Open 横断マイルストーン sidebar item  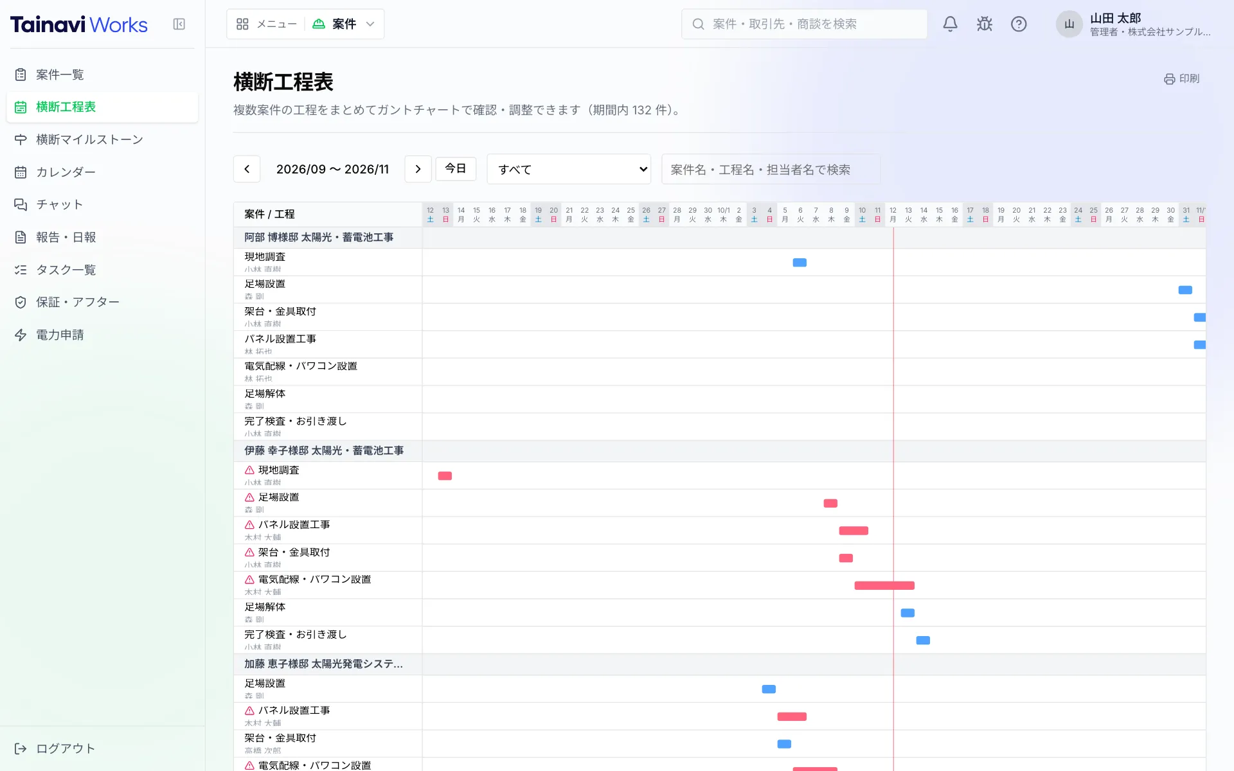click(102, 139)
